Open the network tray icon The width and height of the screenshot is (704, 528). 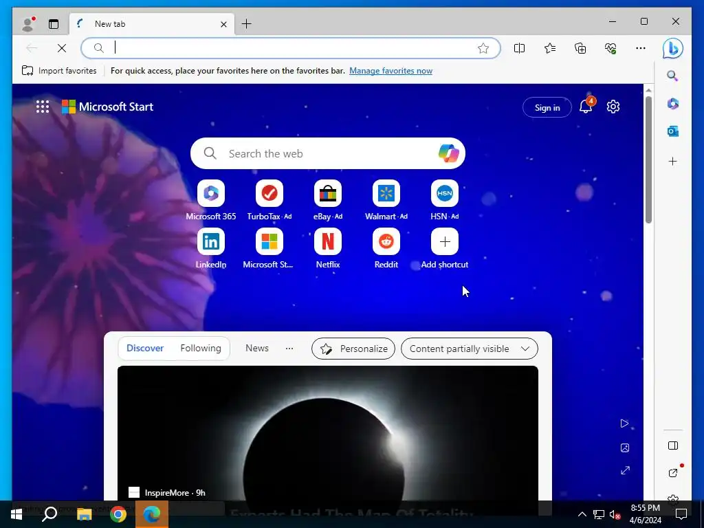[x=599, y=514]
